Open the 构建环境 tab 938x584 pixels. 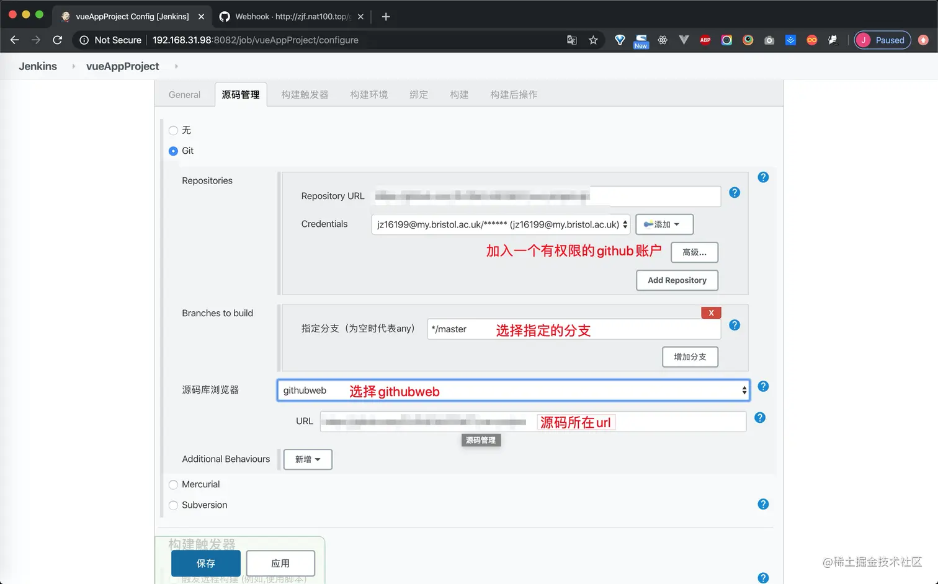point(368,95)
